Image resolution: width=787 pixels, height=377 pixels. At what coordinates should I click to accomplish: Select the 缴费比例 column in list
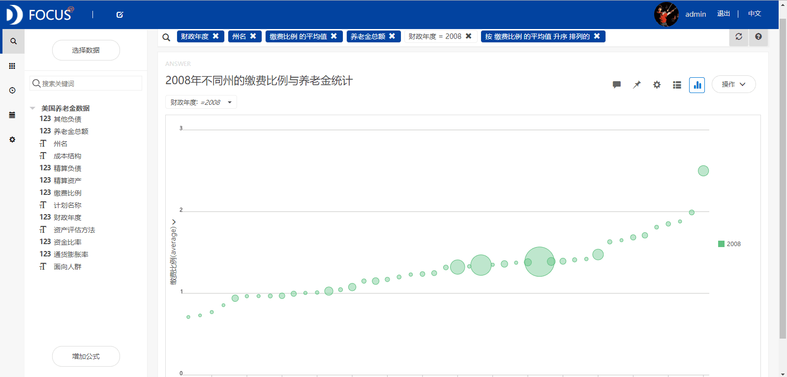click(x=67, y=193)
